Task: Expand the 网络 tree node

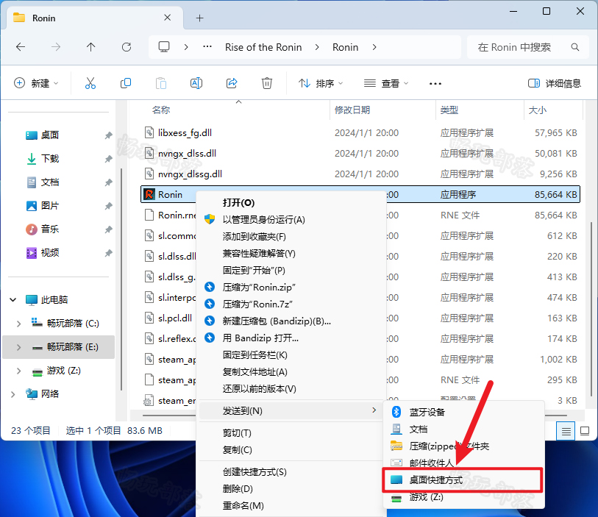Action: [x=13, y=394]
